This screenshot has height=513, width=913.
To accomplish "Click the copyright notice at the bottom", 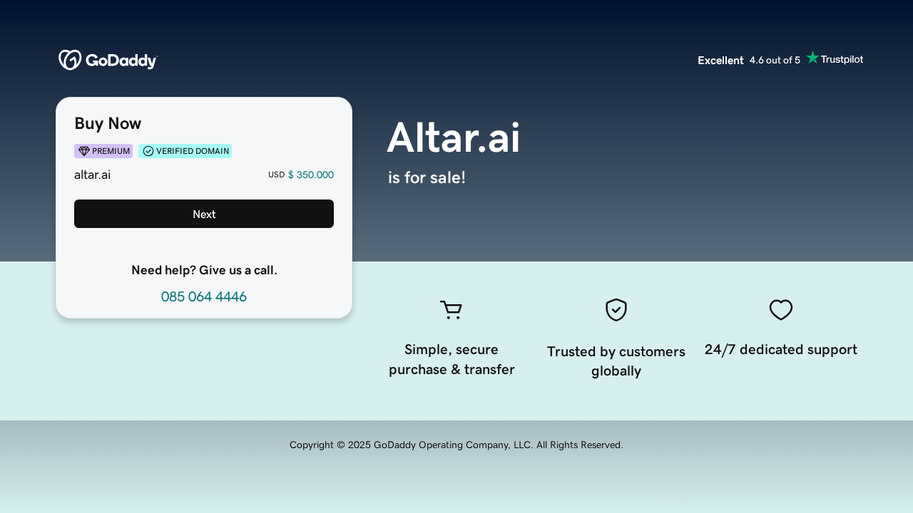I will (456, 445).
